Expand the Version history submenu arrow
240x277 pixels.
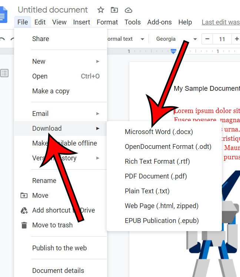(98, 158)
